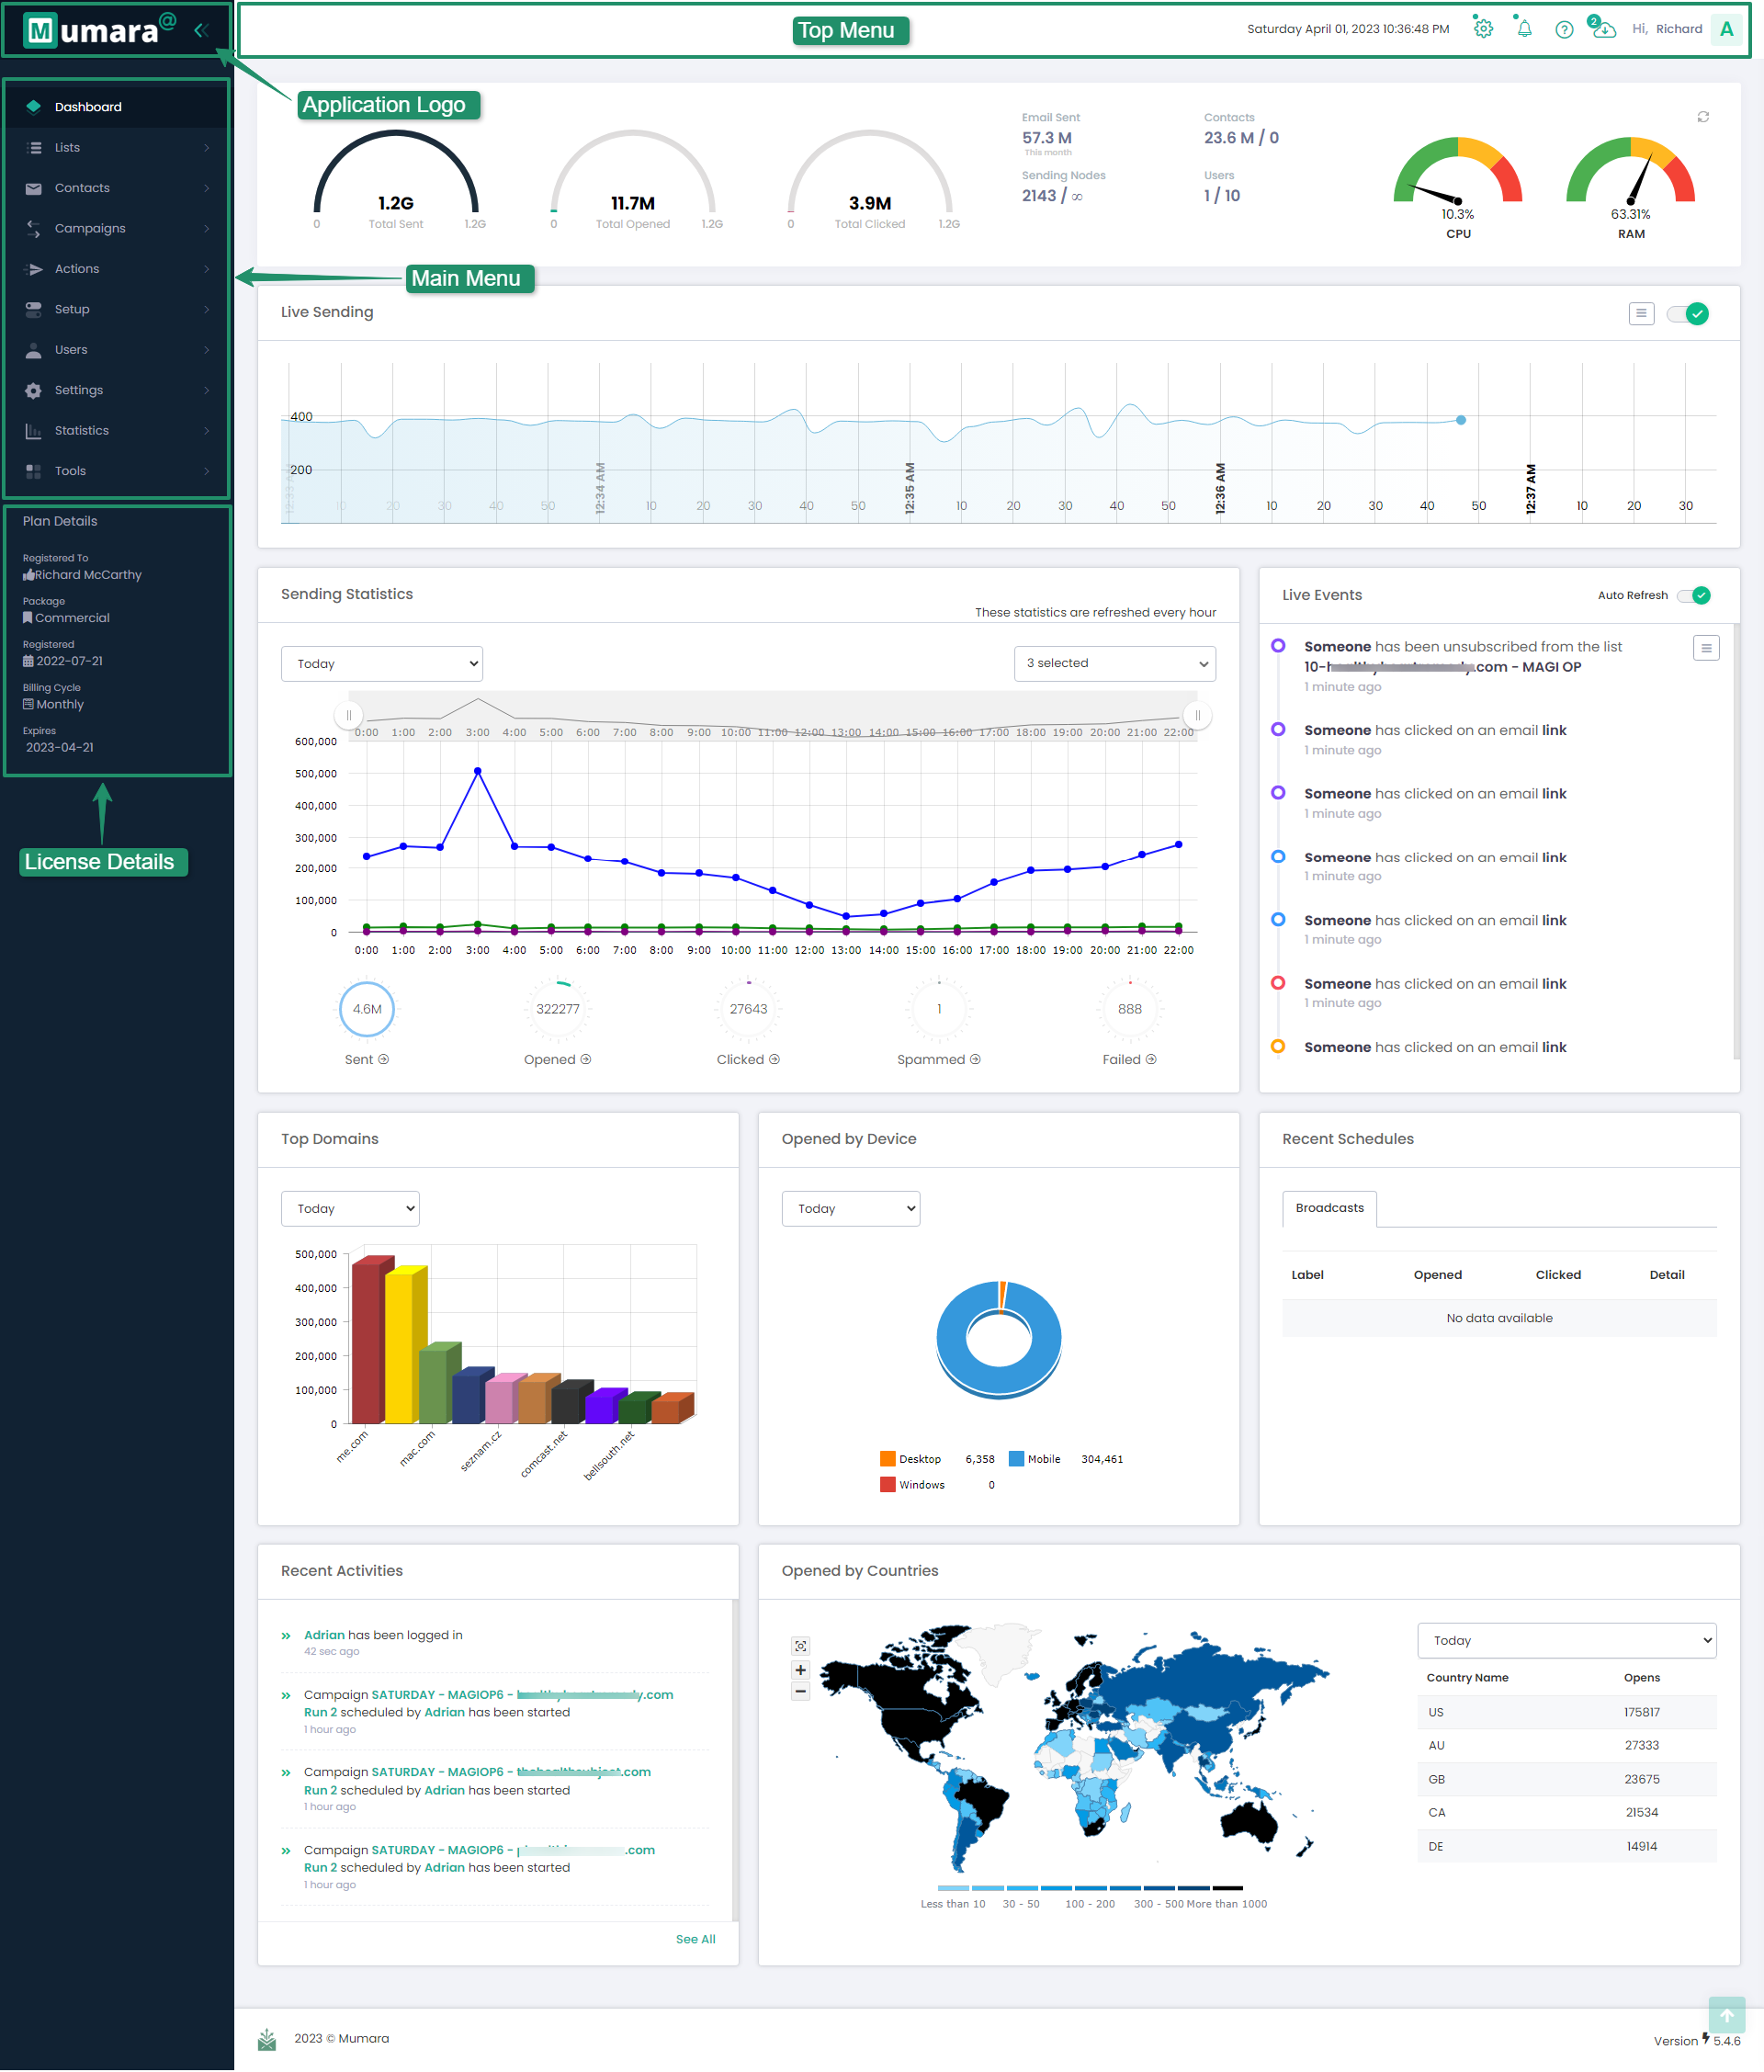
Task: Reset the map view with the focus icon
Action: coord(800,1646)
